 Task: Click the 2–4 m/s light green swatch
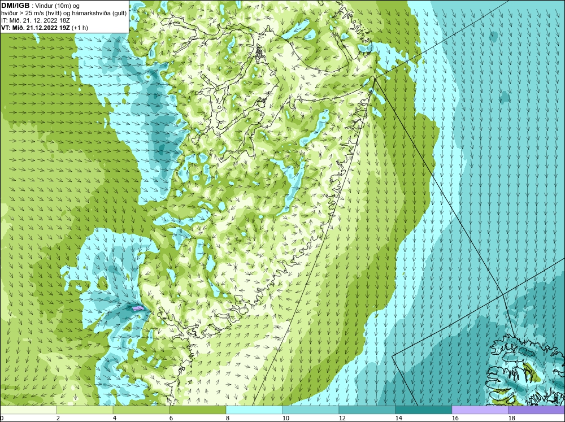click(85, 410)
